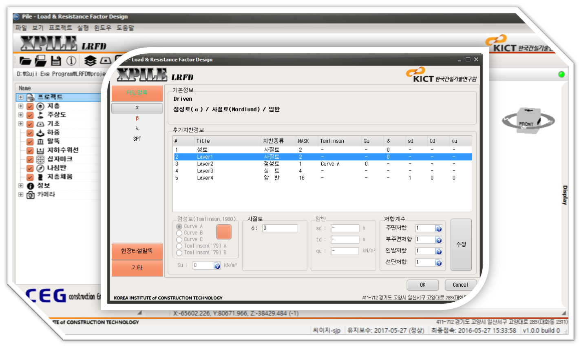Click the vertical Display side tab
581x347 pixels.
point(565,195)
